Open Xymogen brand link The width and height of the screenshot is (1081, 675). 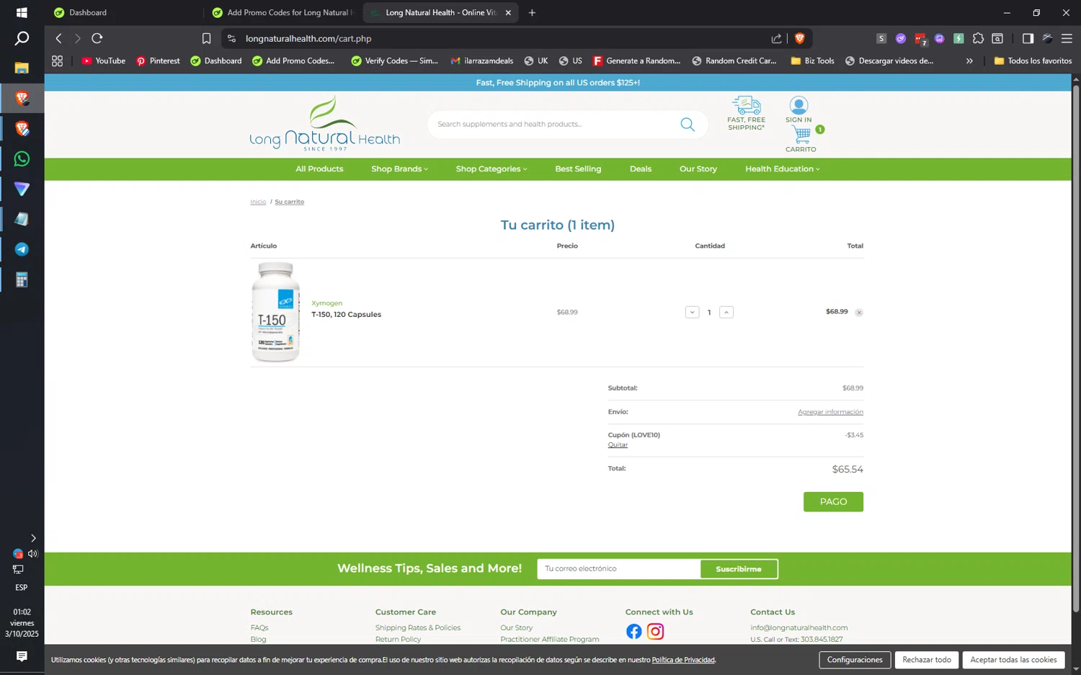[326, 303]
